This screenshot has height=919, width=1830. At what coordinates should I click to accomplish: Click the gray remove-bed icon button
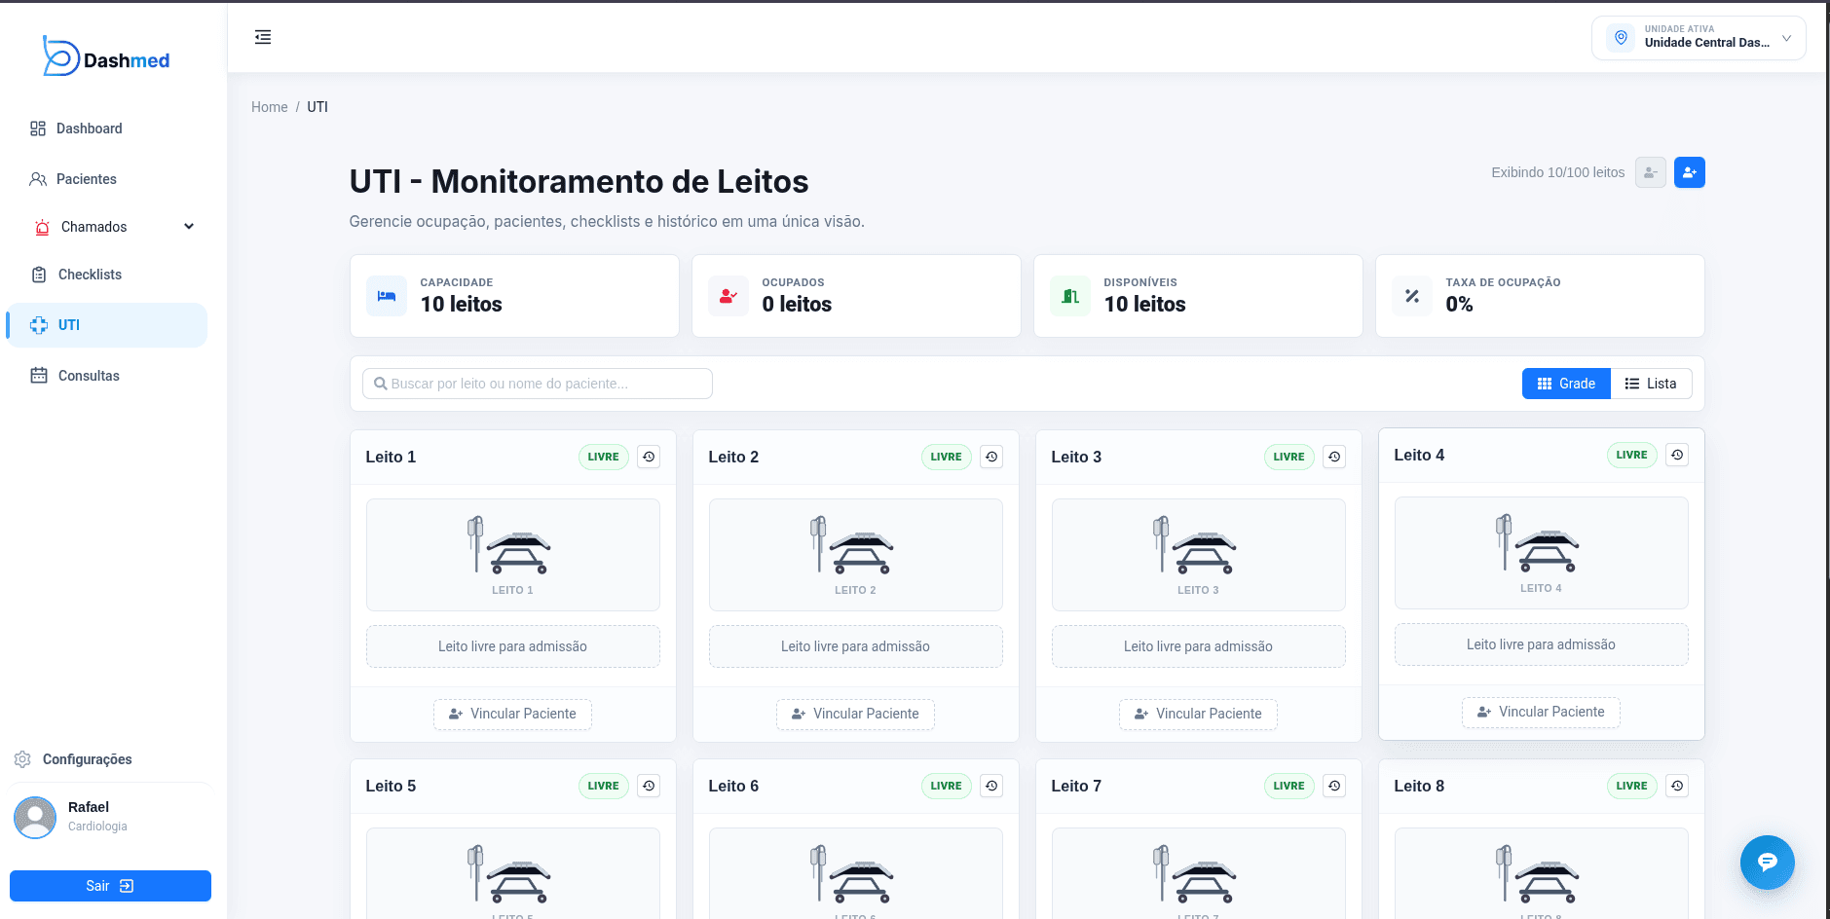click(1650, 172)
